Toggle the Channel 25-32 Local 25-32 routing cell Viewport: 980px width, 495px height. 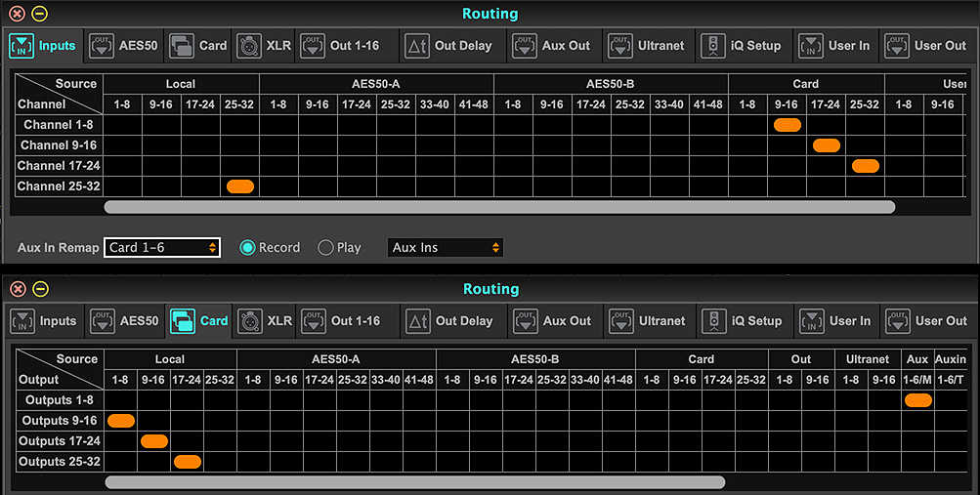[x=239, y=186]
